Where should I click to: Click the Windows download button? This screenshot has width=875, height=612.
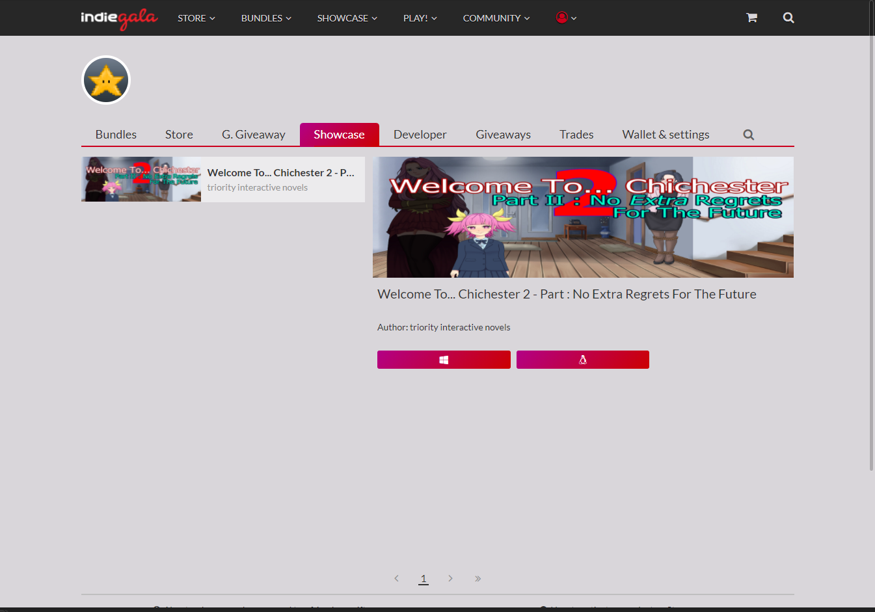tap(444, 360)
